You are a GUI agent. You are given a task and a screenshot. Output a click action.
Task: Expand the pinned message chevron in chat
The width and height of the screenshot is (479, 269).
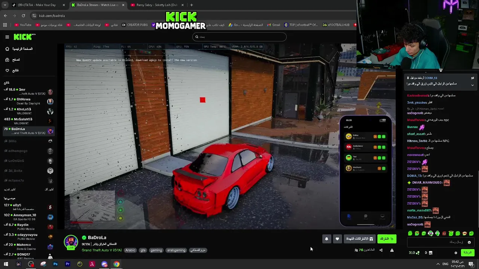click(472, 85)
